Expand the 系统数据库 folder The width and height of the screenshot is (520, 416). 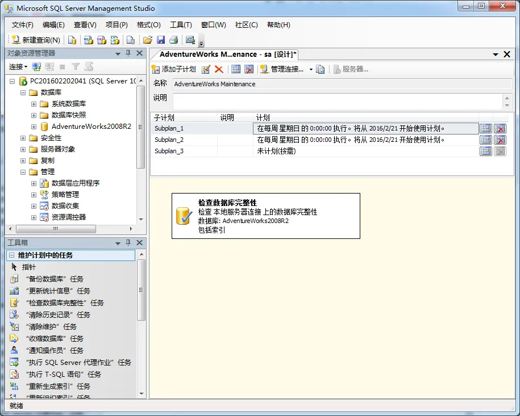click(34, 104)
